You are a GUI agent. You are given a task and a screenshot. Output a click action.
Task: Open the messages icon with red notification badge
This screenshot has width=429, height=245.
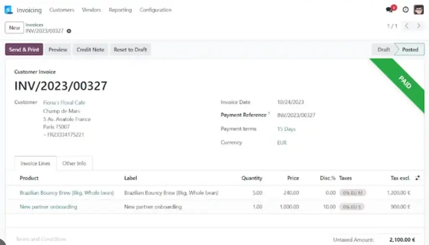389,9
